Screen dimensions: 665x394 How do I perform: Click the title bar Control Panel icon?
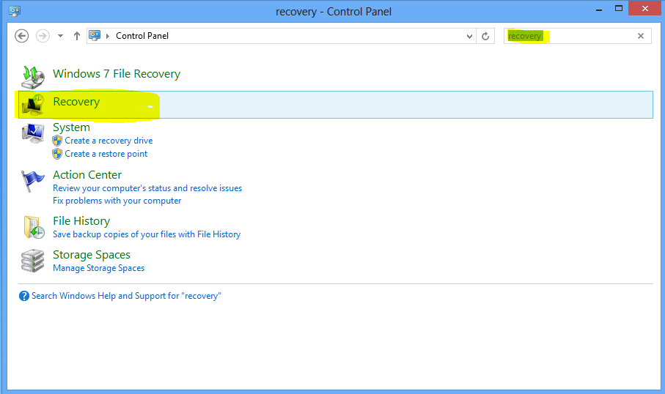coord(15,10)
